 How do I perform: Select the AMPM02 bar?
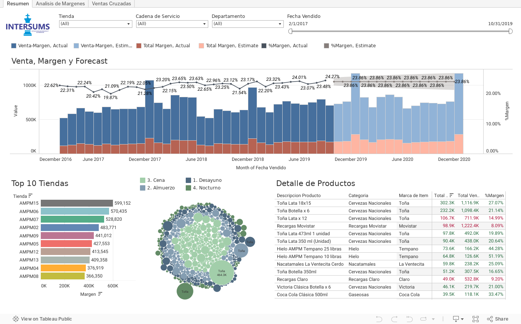click(x=70, y=228)
